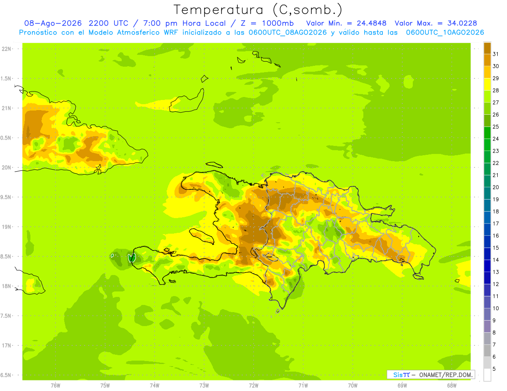
Task: Click the '73W' longitude label
Action: pos(204,386)
